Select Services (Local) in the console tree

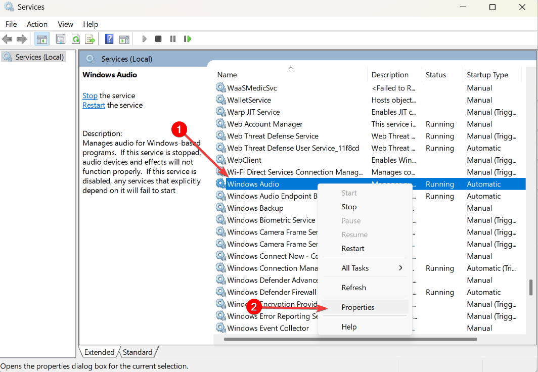pyautogui.click(x=33, y=57)
